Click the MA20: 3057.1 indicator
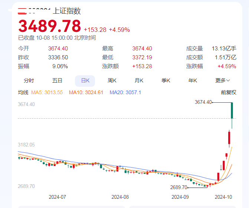The height and width of the screenshot is (208, 249). (x=125, y=92)
